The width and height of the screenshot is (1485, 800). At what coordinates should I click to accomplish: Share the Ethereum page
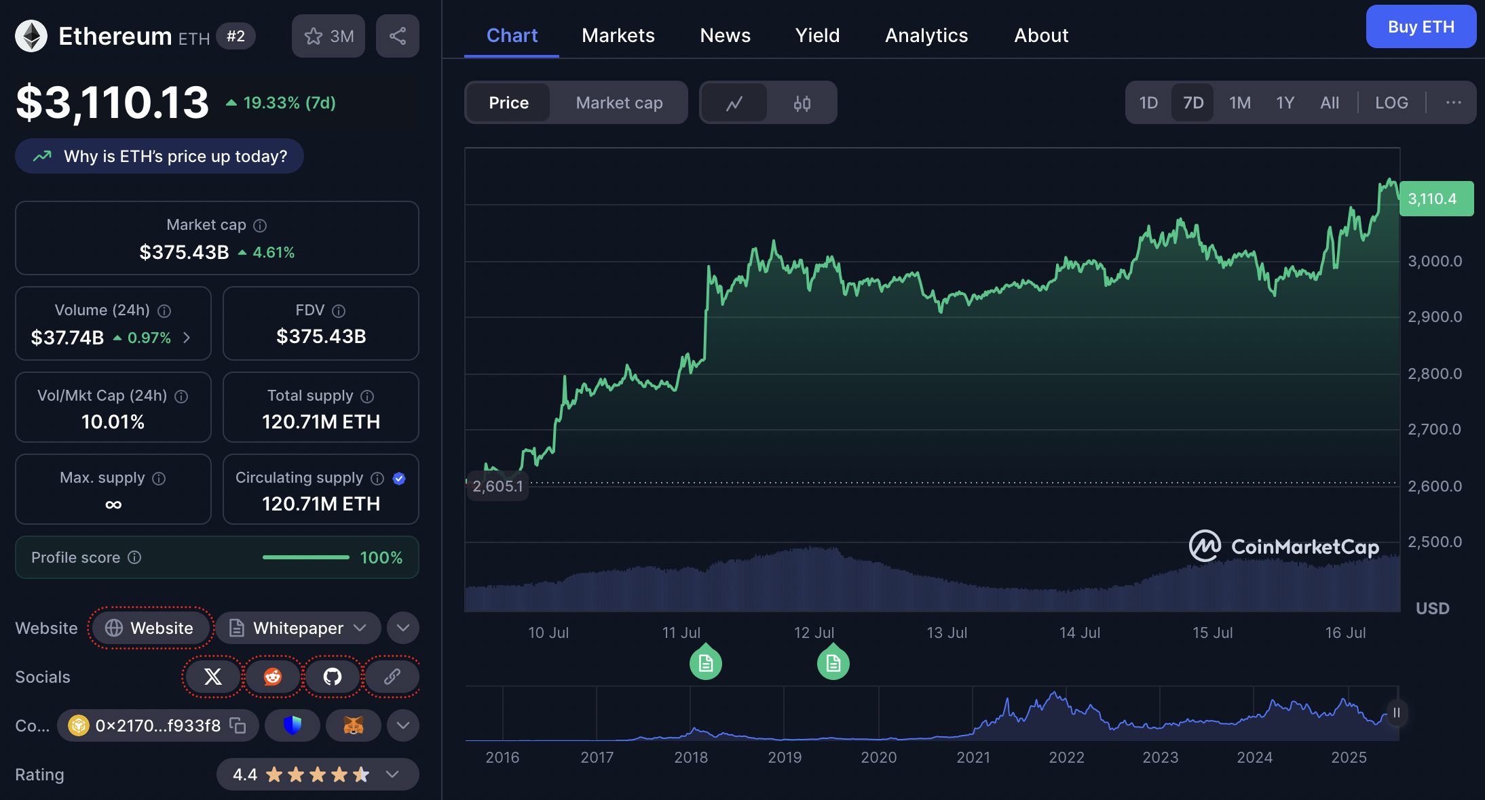coord(398,36)
